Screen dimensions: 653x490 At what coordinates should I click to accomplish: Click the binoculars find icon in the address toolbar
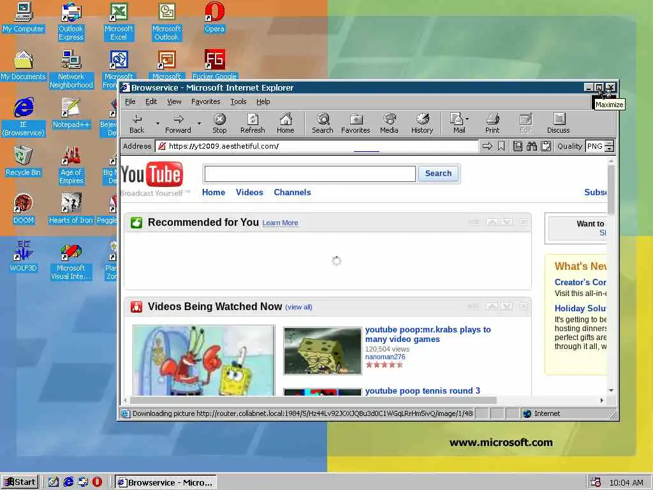532,146
